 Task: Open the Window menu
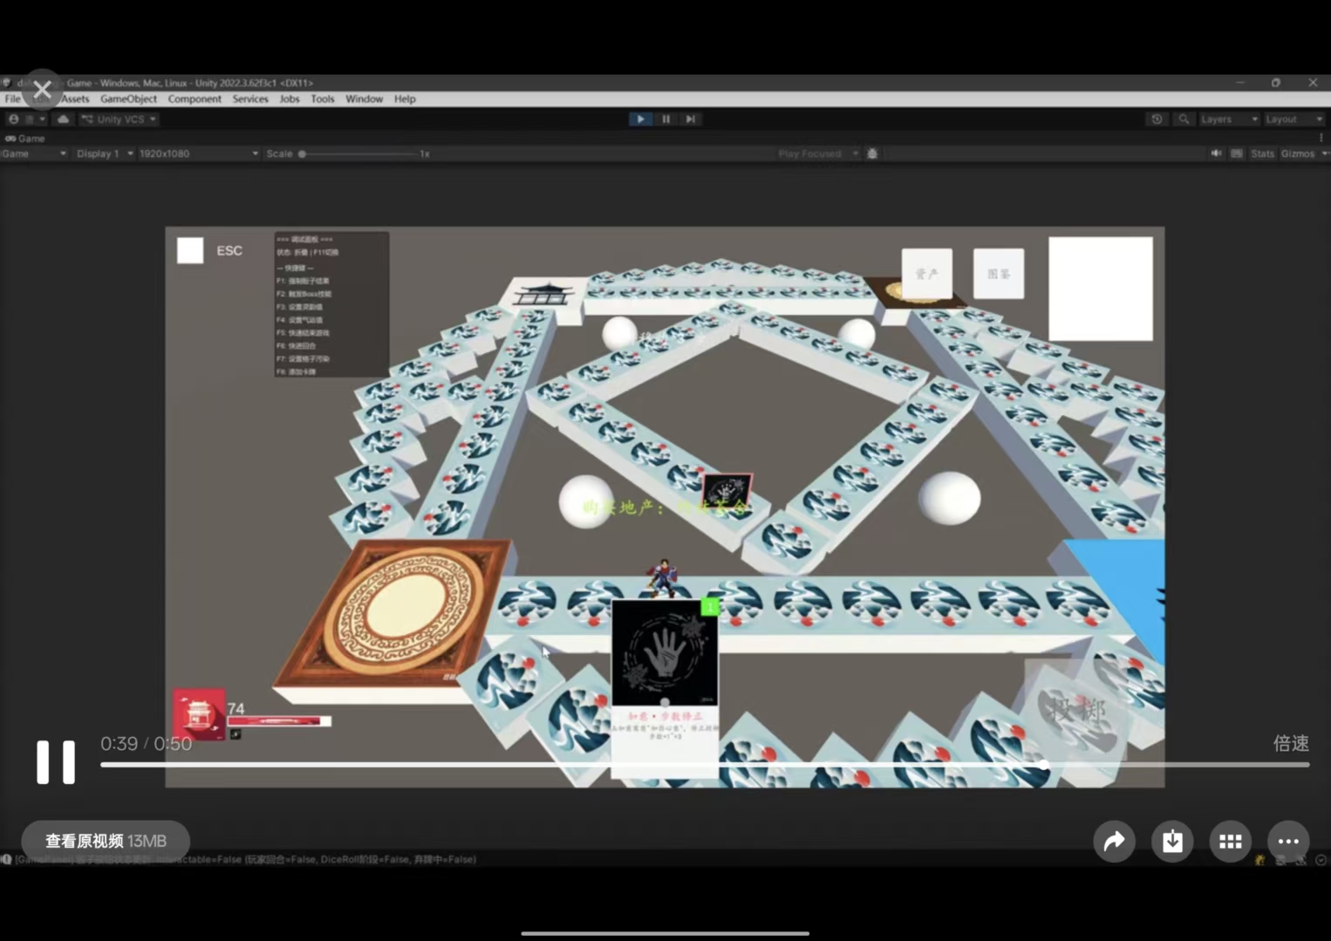[x=364, y=99]
